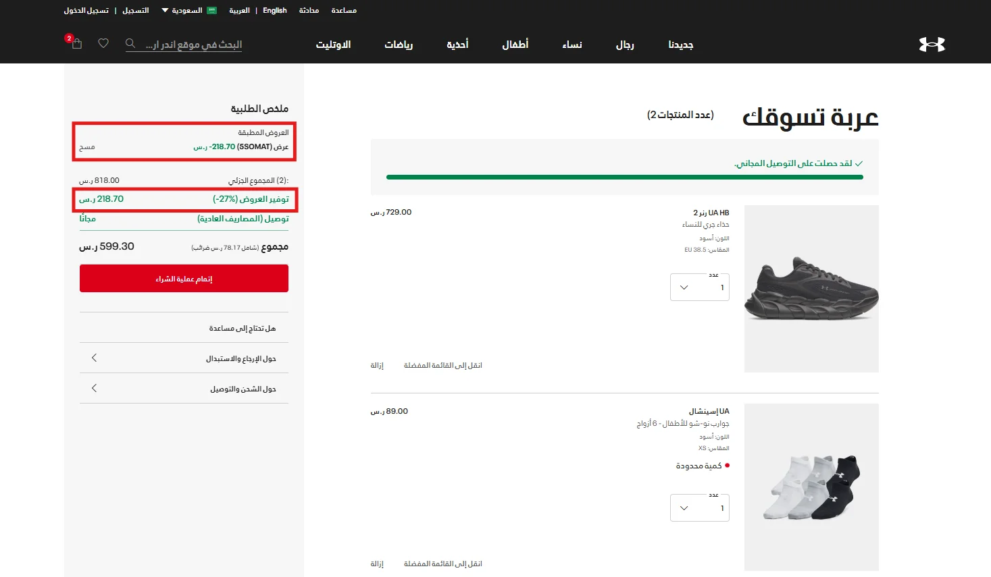Open the محادثة chat link
The width and height of the screenshot is (991, 577).
(x=309, y=10)
